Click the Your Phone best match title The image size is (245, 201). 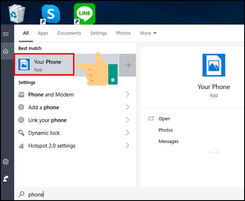pos(48,62)
